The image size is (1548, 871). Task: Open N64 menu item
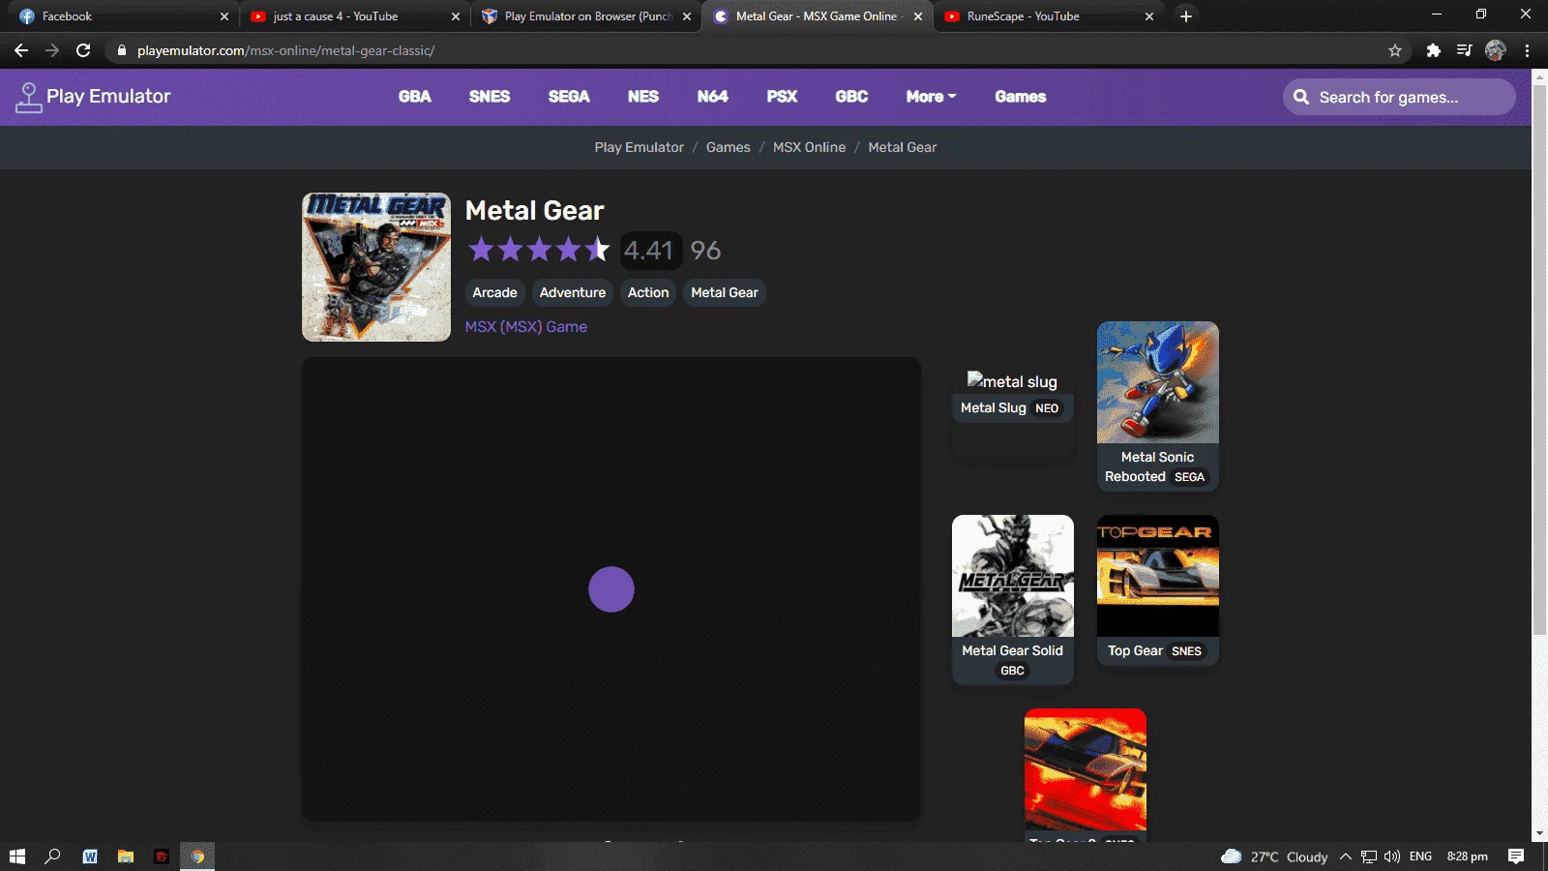(713, 97)
